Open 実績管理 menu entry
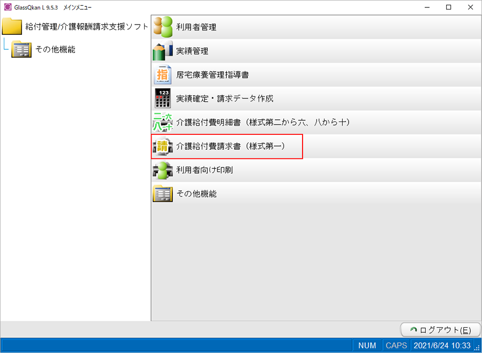 tap(192, 51)
